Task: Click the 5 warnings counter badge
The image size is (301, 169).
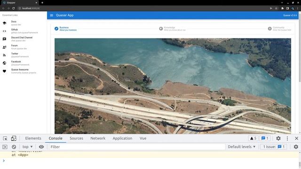Action: point(253,138)
